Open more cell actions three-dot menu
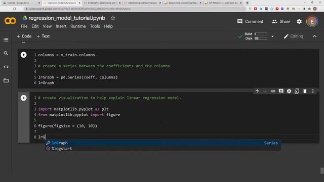 pos(313,91)
